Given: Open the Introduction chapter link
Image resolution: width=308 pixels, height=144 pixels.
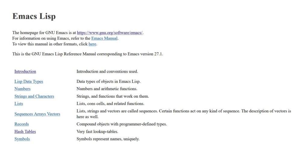Looking at the screenshot, I should 25,72.
